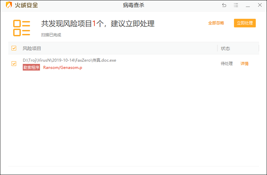Click the 风险项目 column header
267x175 pixels.
[x=32, y=49]
